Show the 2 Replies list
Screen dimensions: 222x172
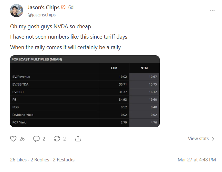pos(40,160)
